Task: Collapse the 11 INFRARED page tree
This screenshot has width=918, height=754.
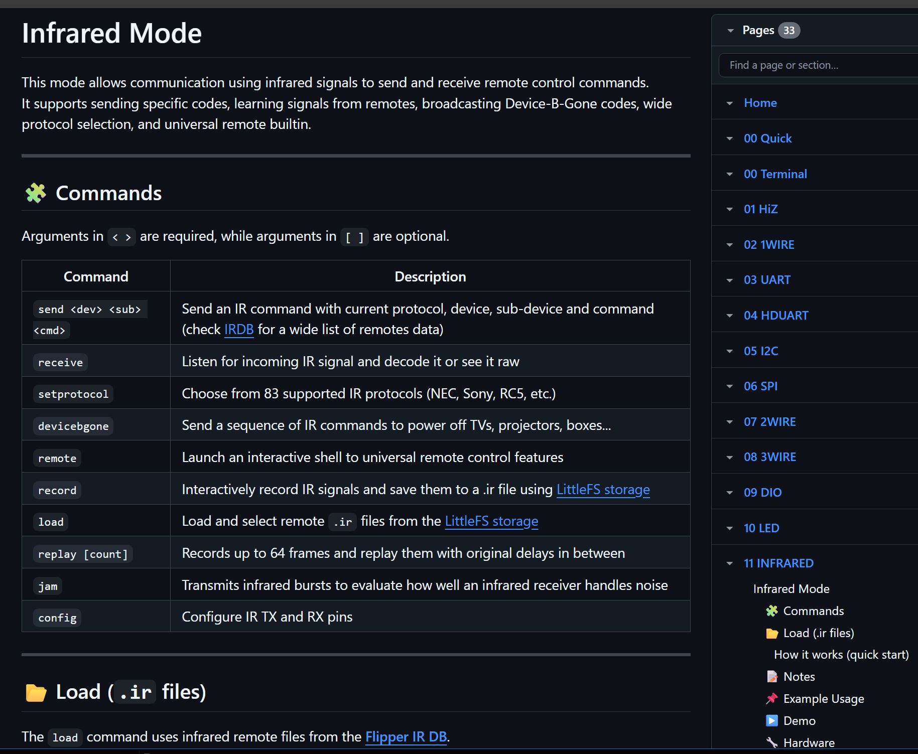Action: [730, 563]
